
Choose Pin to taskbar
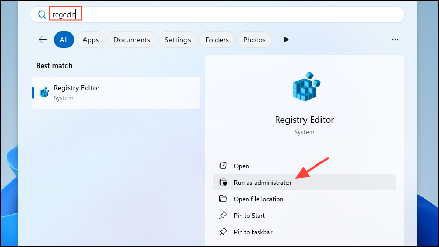pos(305,232)
